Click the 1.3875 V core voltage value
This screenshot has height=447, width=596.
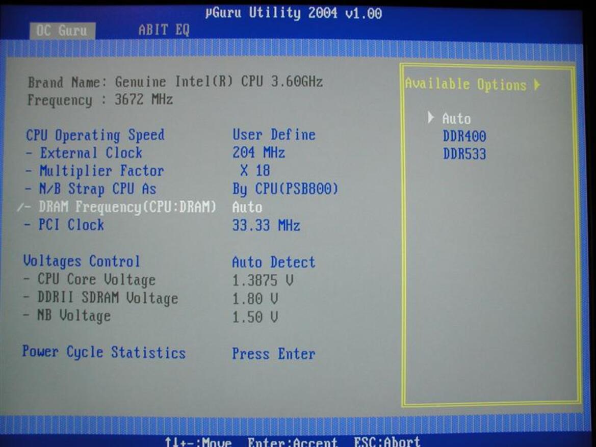click(x=263, y=280)
